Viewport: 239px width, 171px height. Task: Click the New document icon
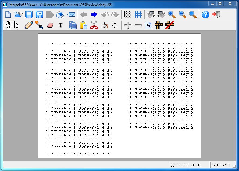pos(8,14)
